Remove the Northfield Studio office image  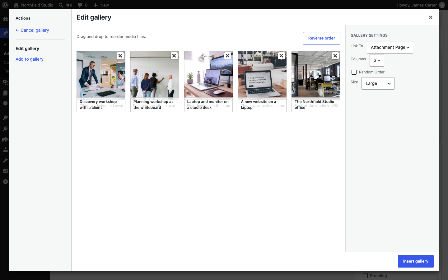pos(335,56)
